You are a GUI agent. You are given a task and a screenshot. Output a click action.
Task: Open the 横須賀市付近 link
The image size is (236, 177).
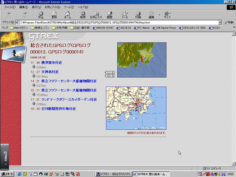(x=52, y=63)
